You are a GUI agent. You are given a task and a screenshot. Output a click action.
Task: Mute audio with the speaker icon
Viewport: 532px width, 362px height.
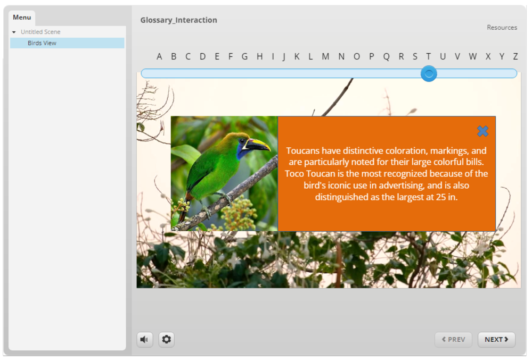click(x=145, y=339)
